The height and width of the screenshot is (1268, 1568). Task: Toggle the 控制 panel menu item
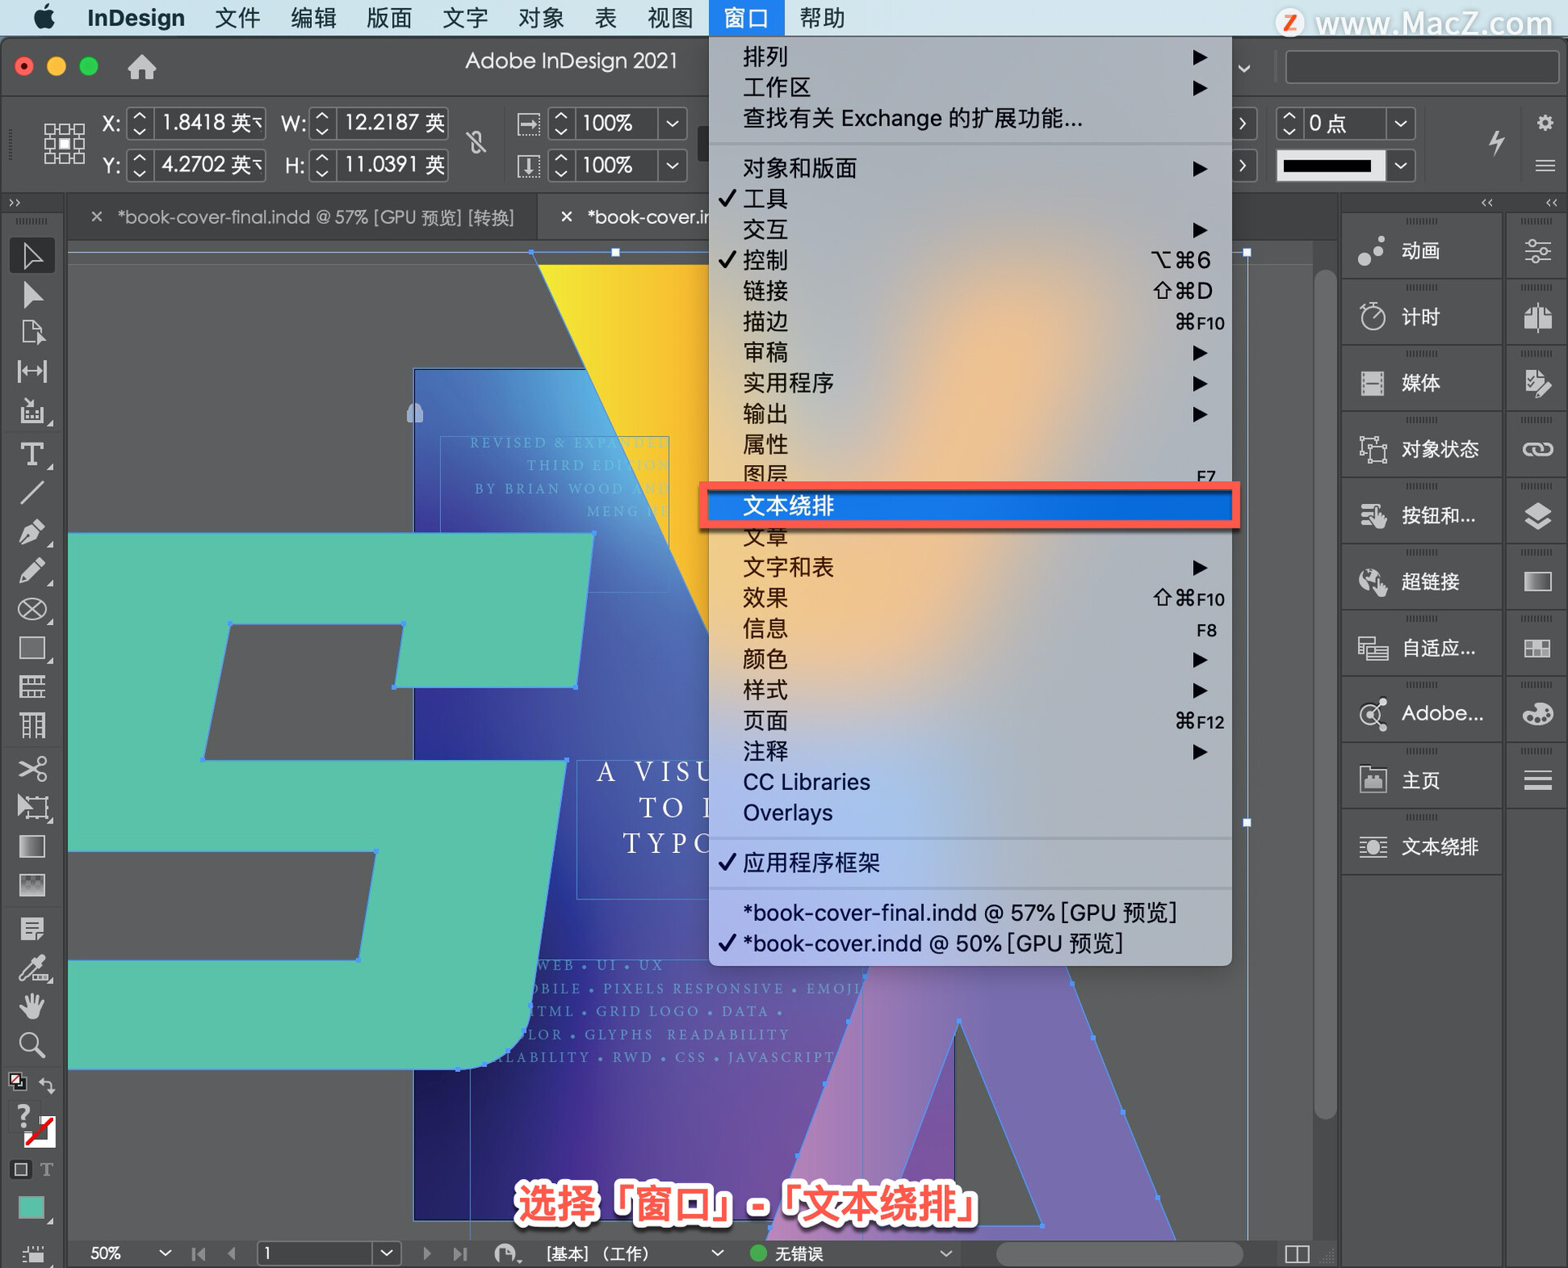[x=765, y=260]
